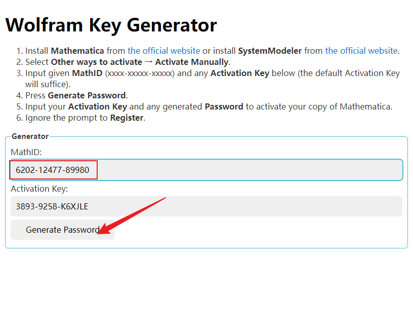
Task: Click bold Register word in step six
Action: (127, 118)
